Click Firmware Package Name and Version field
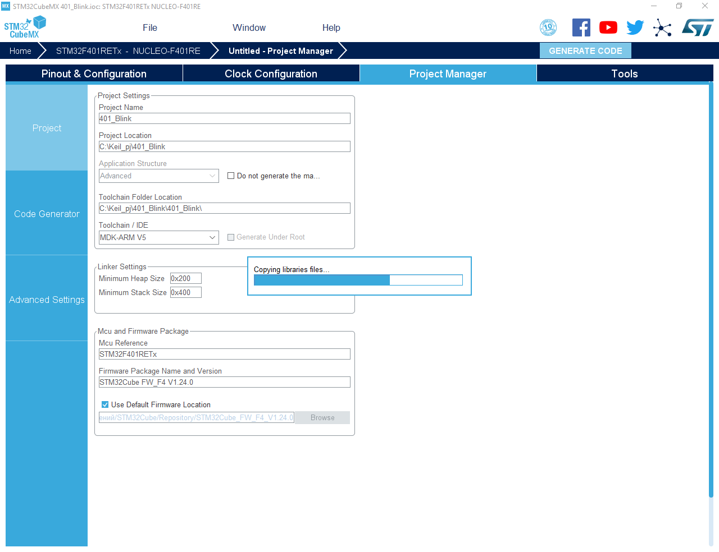 coord(225,382)
